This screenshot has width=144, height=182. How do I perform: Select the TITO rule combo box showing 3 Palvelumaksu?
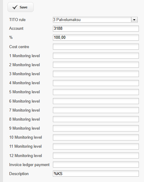click(x=95, y=20)
